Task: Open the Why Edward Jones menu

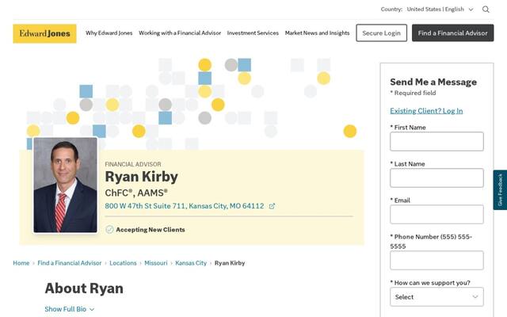Action: pos(109,33)
